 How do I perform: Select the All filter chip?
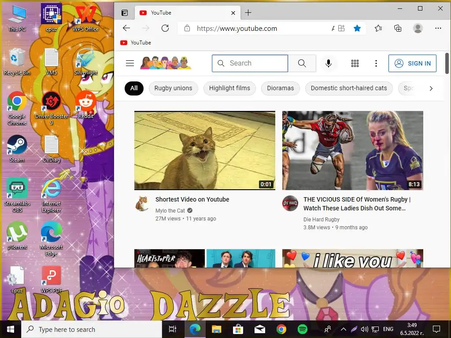point(134,88)
